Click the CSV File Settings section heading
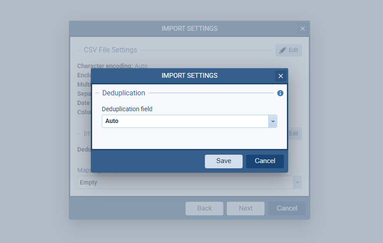383x243 pixels. (x=111, y=50)
